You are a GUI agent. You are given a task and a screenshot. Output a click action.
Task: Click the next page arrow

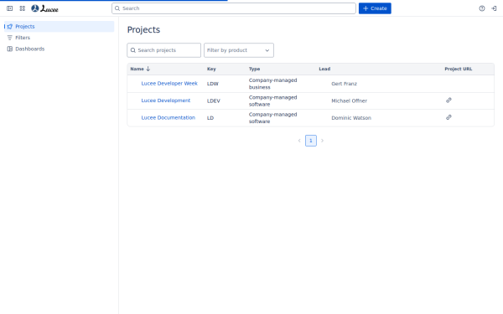click(x=322, y=141)
